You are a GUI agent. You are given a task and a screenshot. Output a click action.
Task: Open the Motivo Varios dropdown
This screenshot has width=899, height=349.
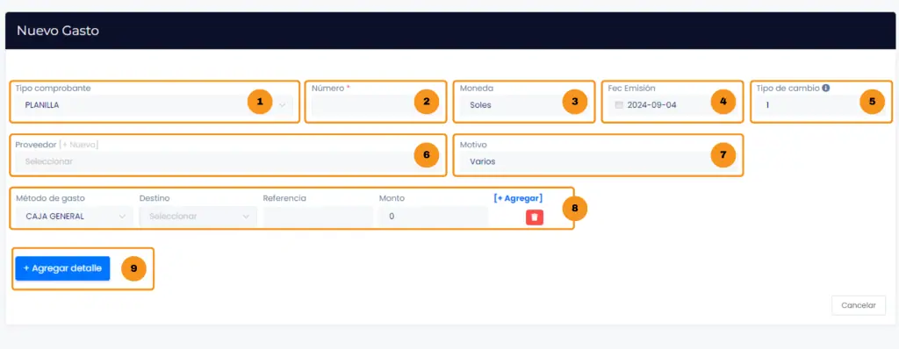point(598,161)
